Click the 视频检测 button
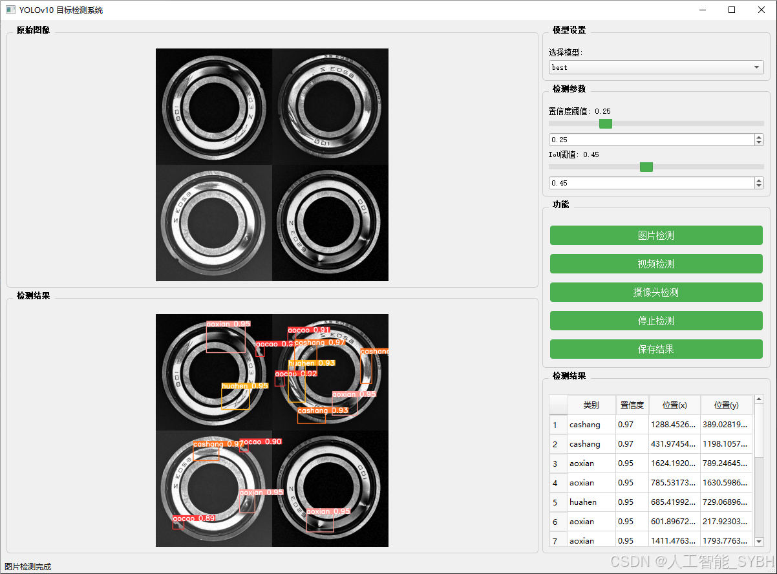 (656, 264)
